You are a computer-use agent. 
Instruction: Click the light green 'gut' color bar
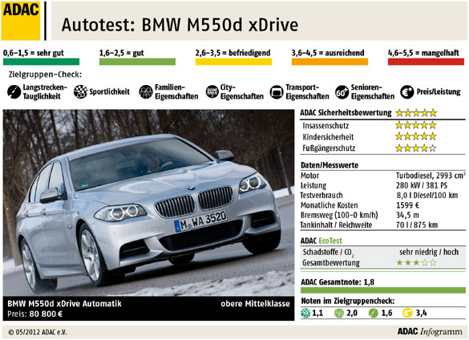coord(137,62)
